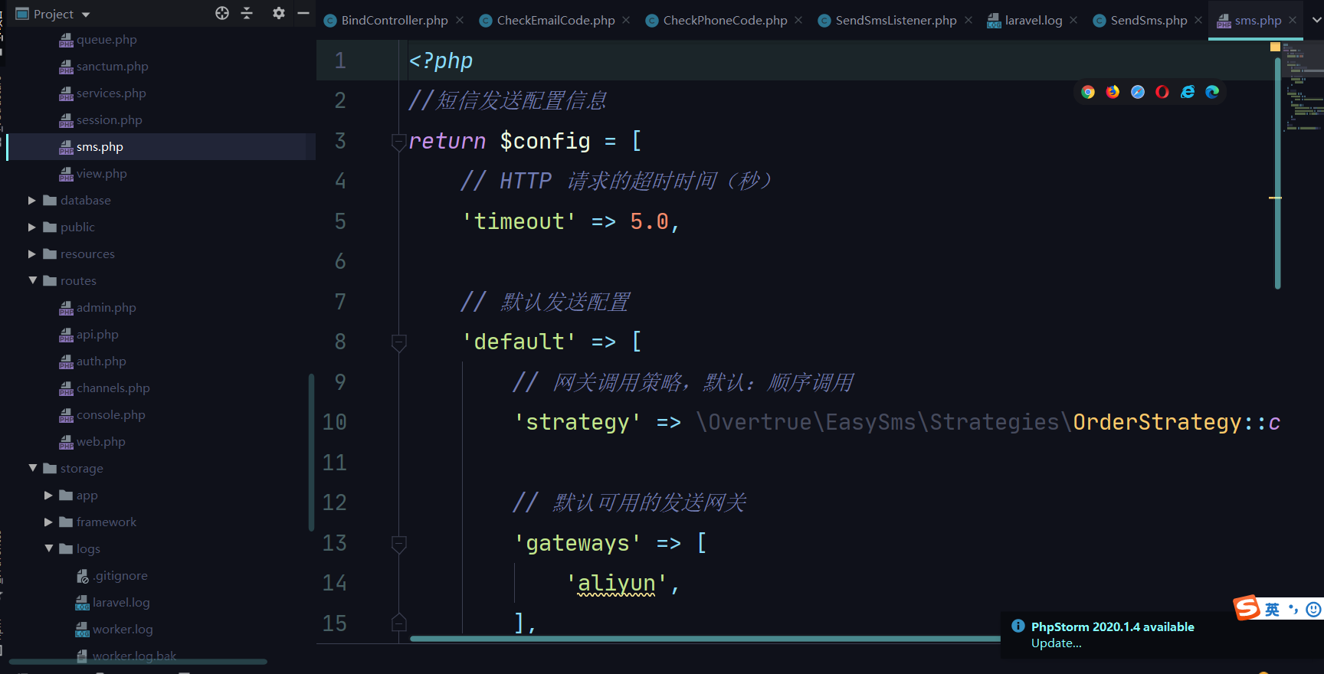This screenshot has width=1324, height=674.
Task: Open in Opera browser icon
Action: tap(1162, 92)
